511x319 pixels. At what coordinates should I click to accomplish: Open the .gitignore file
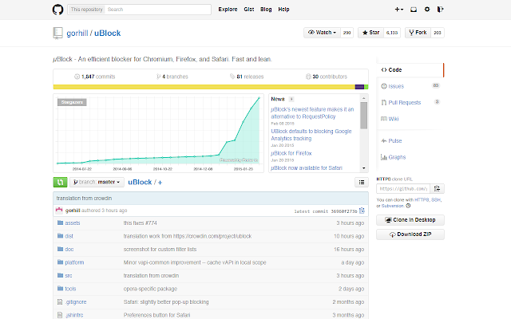coord(76,302)
